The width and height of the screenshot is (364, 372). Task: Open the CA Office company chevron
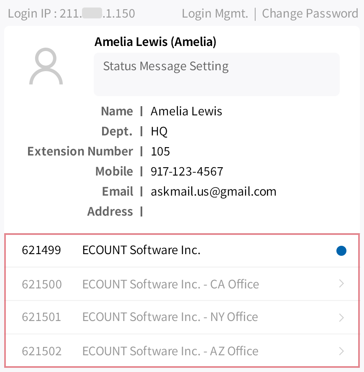[x=341, y=284]
